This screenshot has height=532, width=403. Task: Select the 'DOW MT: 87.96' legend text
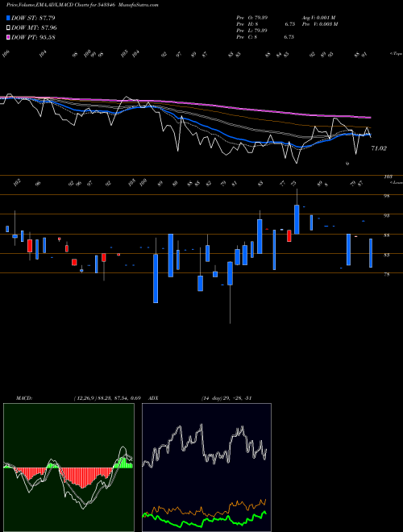[34, 28]
